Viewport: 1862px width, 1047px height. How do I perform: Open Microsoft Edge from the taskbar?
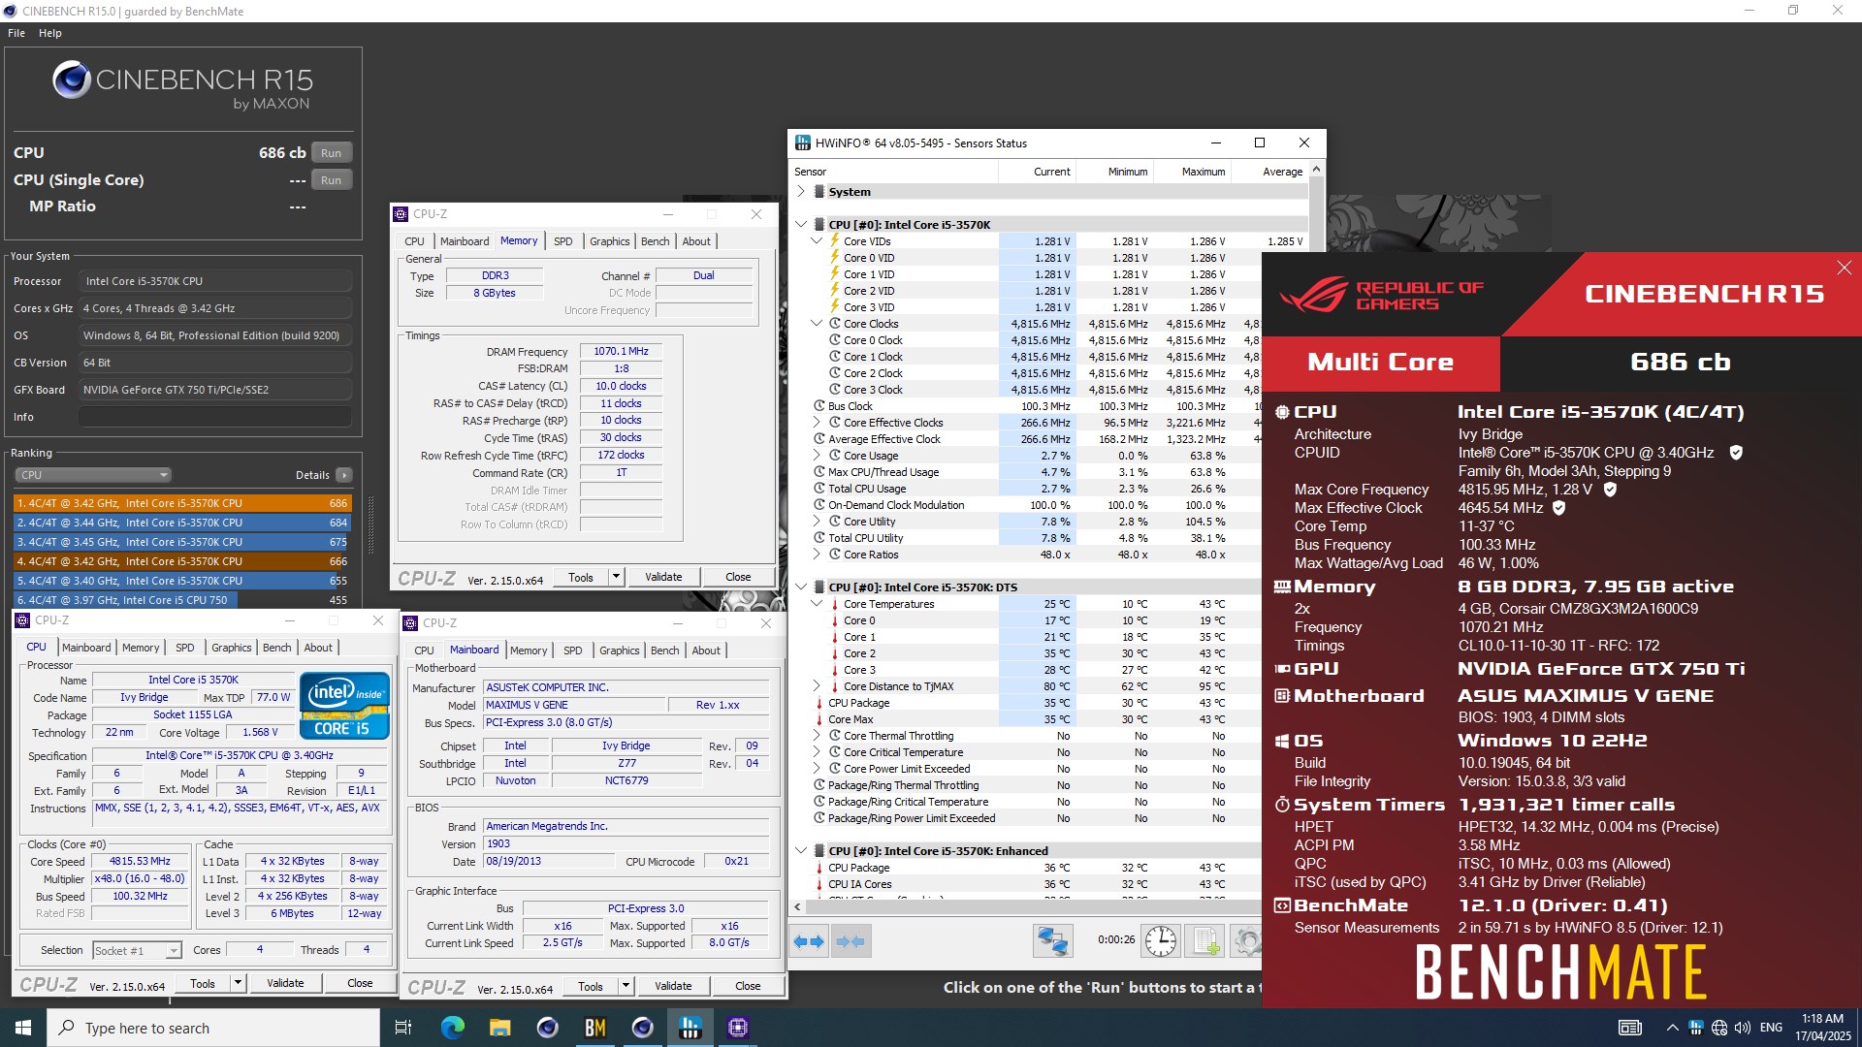(x=452, y=1028)
